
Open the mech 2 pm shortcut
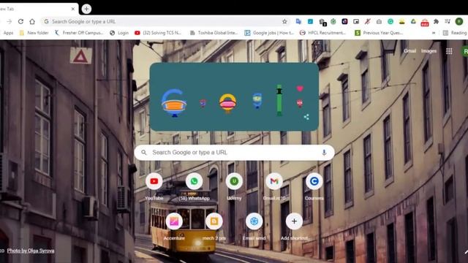pyautogui.click(x=214, y=226)
